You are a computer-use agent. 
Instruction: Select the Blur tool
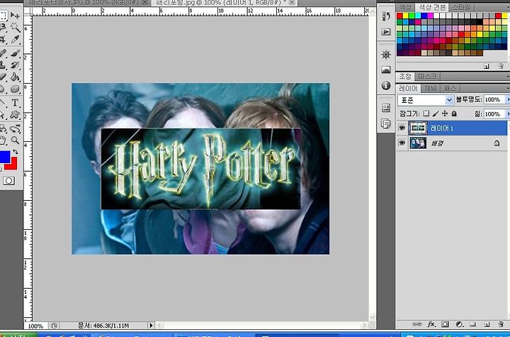(3, 89)
